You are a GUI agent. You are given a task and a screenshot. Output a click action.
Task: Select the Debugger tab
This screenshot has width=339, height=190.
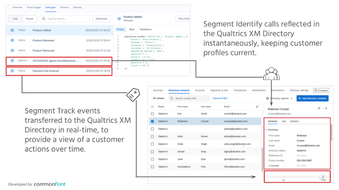click(50, 7)
